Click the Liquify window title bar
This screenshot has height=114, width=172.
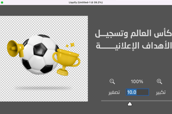(x=86, y=2)
